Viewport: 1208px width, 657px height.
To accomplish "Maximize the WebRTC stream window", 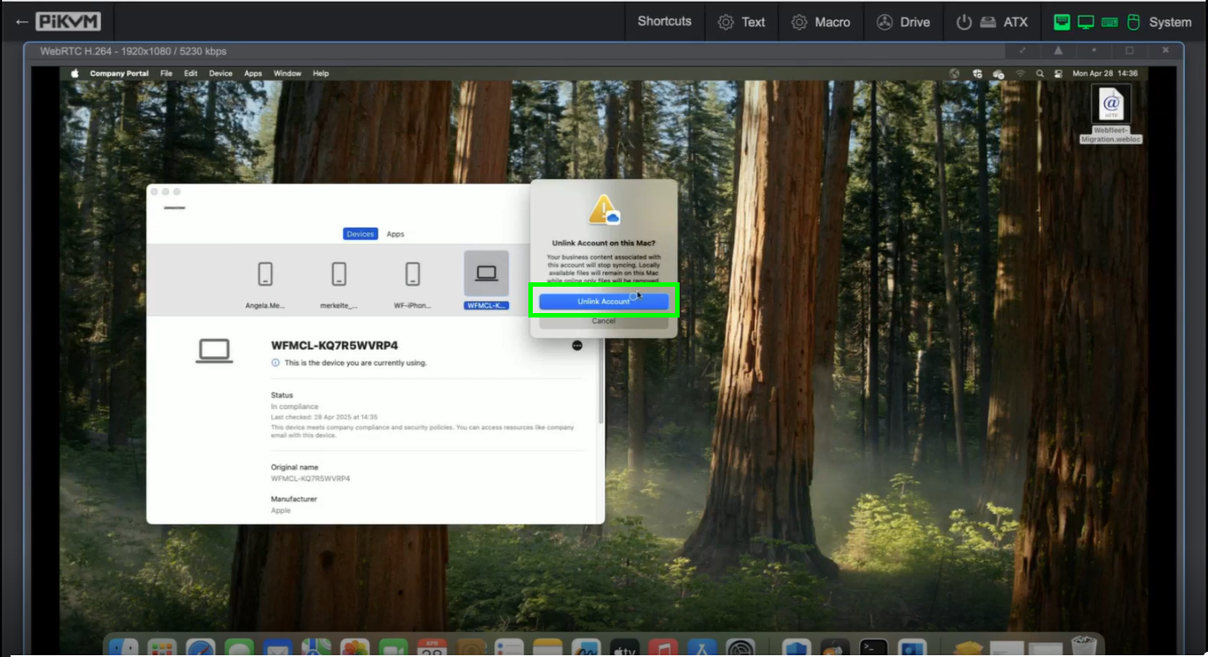I will (1130, 51).
